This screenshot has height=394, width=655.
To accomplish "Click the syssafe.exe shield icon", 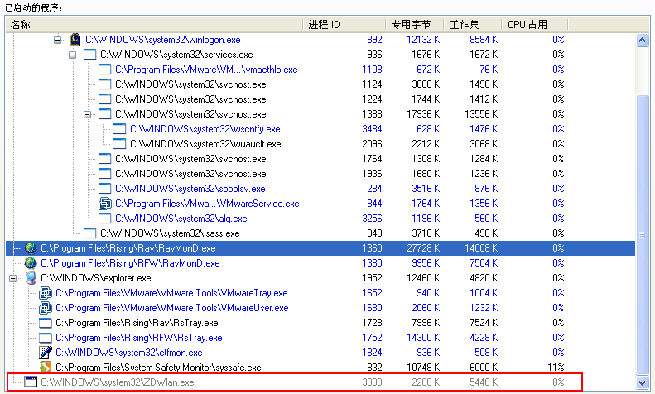I will coord(45,368).
